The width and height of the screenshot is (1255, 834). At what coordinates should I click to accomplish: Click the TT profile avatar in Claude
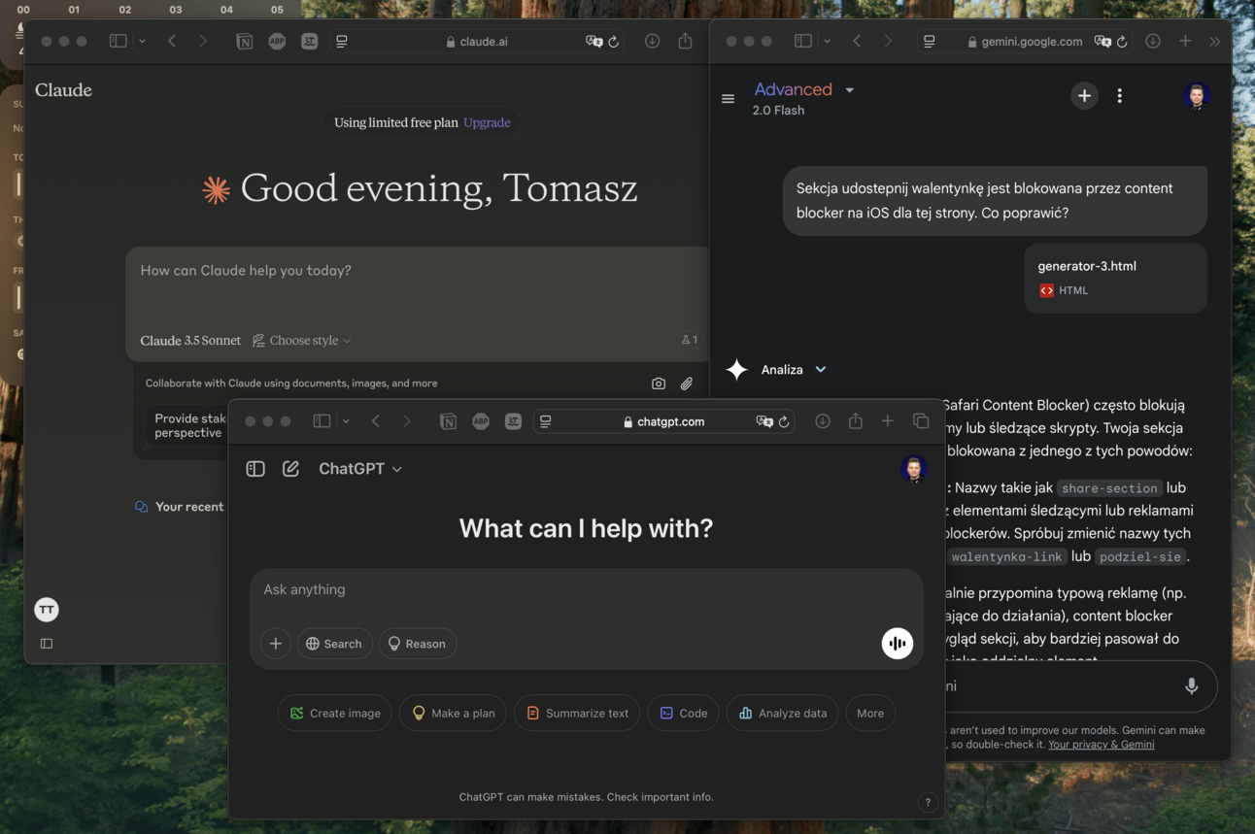point(47,610)
